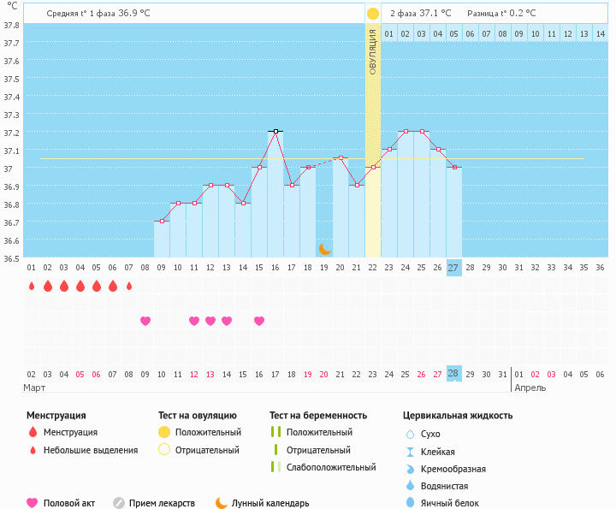The width and height of the screenshot is (616, 509).
Task: Click the positive pregnancy test legend icon
Action: 275,432
